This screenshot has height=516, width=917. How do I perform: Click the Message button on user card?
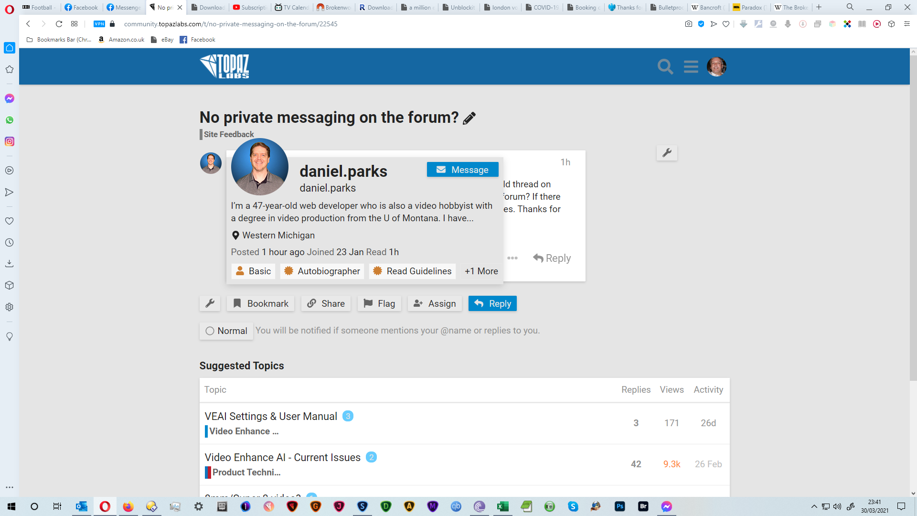pos(462,170)
